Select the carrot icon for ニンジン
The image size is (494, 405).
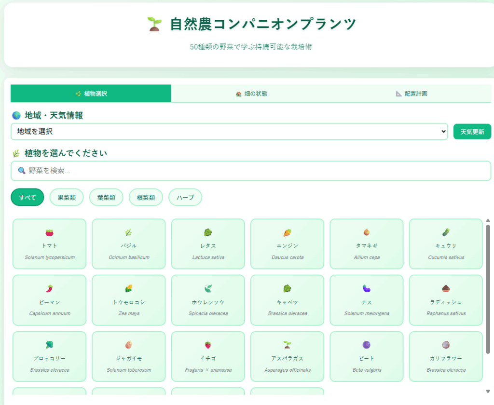pyautogui.click(x=287, y=232)
